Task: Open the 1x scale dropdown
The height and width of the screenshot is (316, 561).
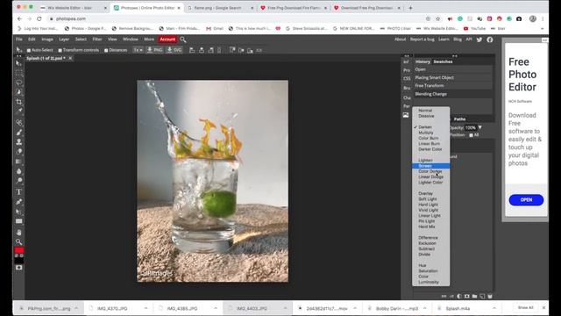Action: coord(138,50)
